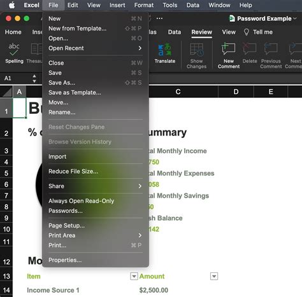The width and height of the screenshot is (302, 297).
Task: Choose Page Setup… menu item
Action: coord(96,226)
